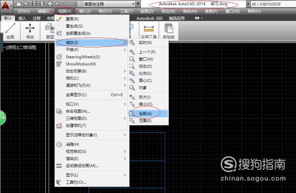Image resolution: width=296 pixels, height=193 pixels.
Task: Expand the 平移(P) submenu
Action: [x=92, y=50]
